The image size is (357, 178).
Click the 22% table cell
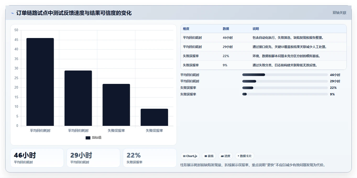pos(226,56)
